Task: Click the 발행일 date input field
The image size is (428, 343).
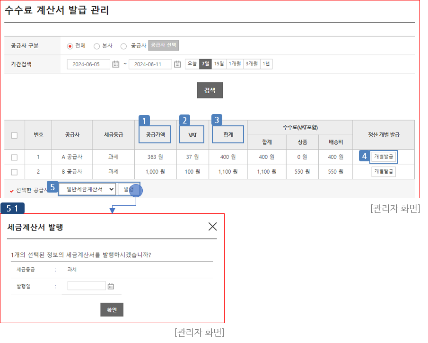Action: coord(87,286)
